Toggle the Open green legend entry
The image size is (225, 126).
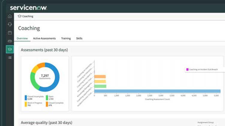tap(47, 97)
